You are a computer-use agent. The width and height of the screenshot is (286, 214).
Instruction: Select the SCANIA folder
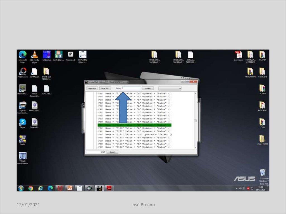click(x=263, y=56)
